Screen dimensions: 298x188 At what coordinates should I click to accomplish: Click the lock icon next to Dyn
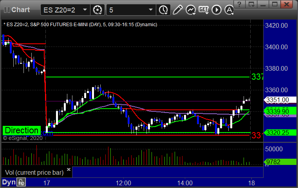(21, 182)
